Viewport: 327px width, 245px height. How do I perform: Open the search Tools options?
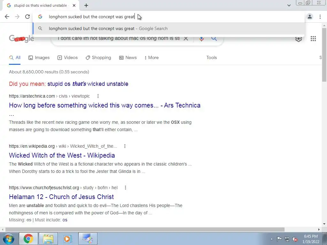tap(211, 58)
